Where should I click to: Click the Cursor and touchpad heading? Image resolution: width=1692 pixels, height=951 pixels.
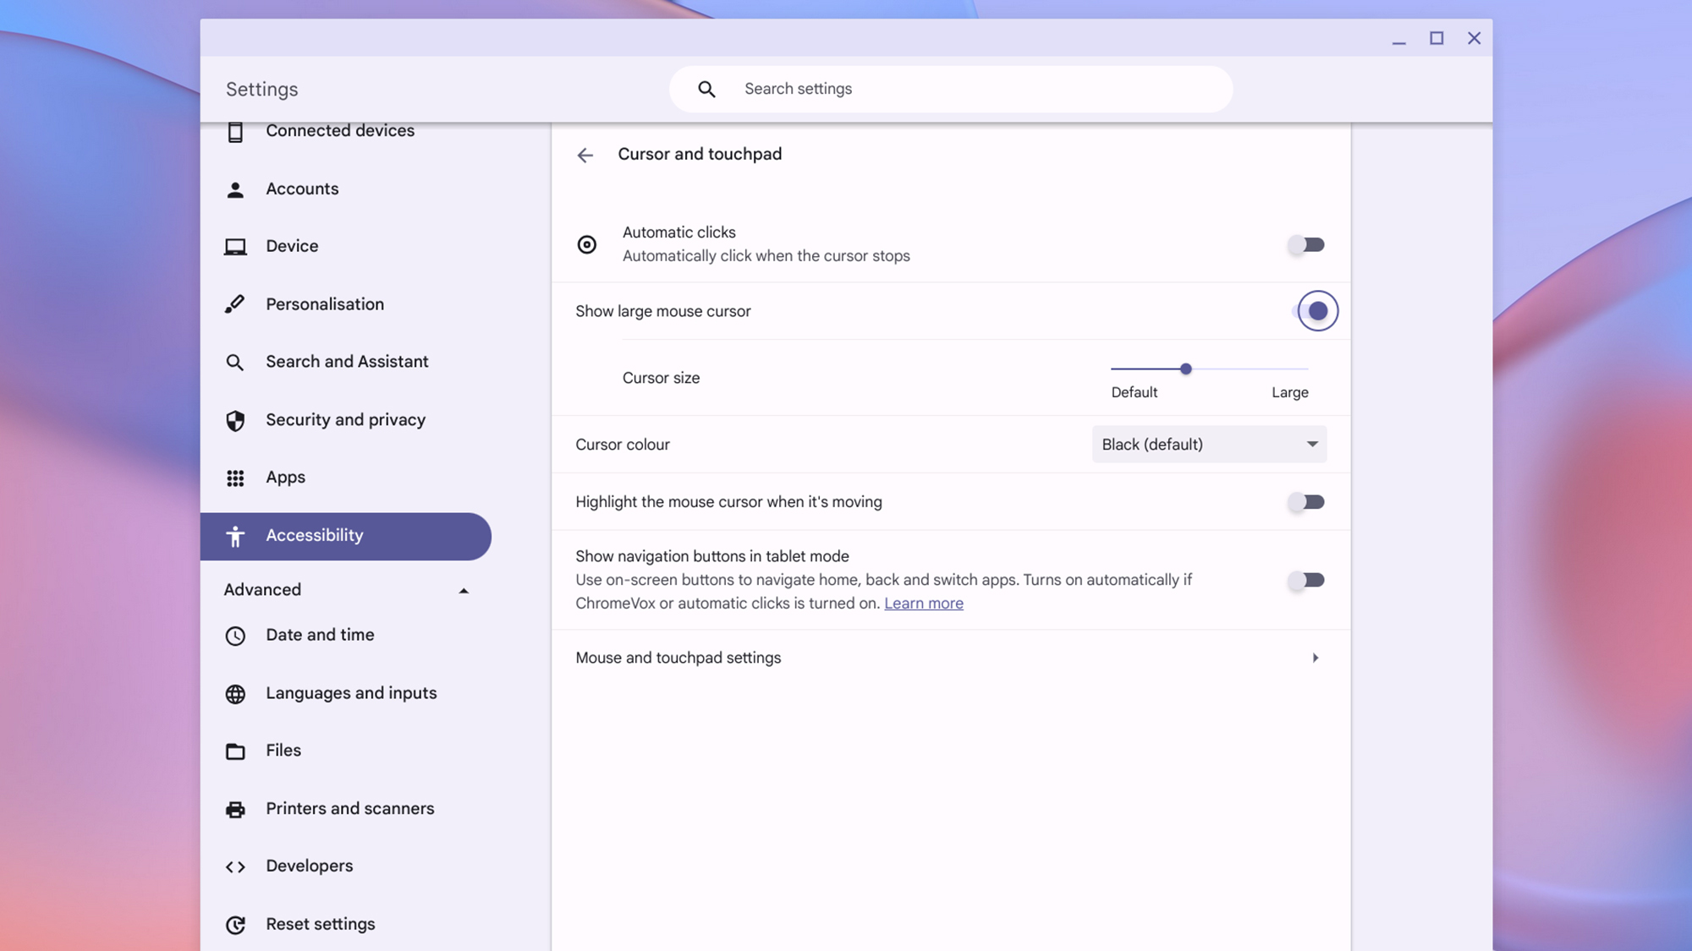[700, 155]
